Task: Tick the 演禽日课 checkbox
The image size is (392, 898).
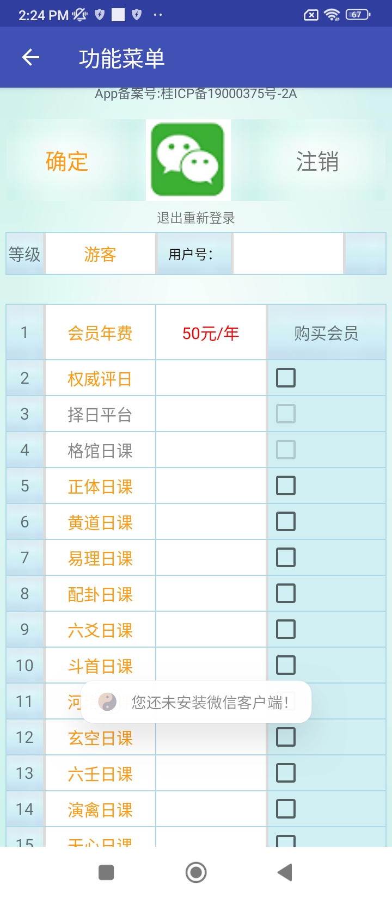Action: [x=286, y=809]
